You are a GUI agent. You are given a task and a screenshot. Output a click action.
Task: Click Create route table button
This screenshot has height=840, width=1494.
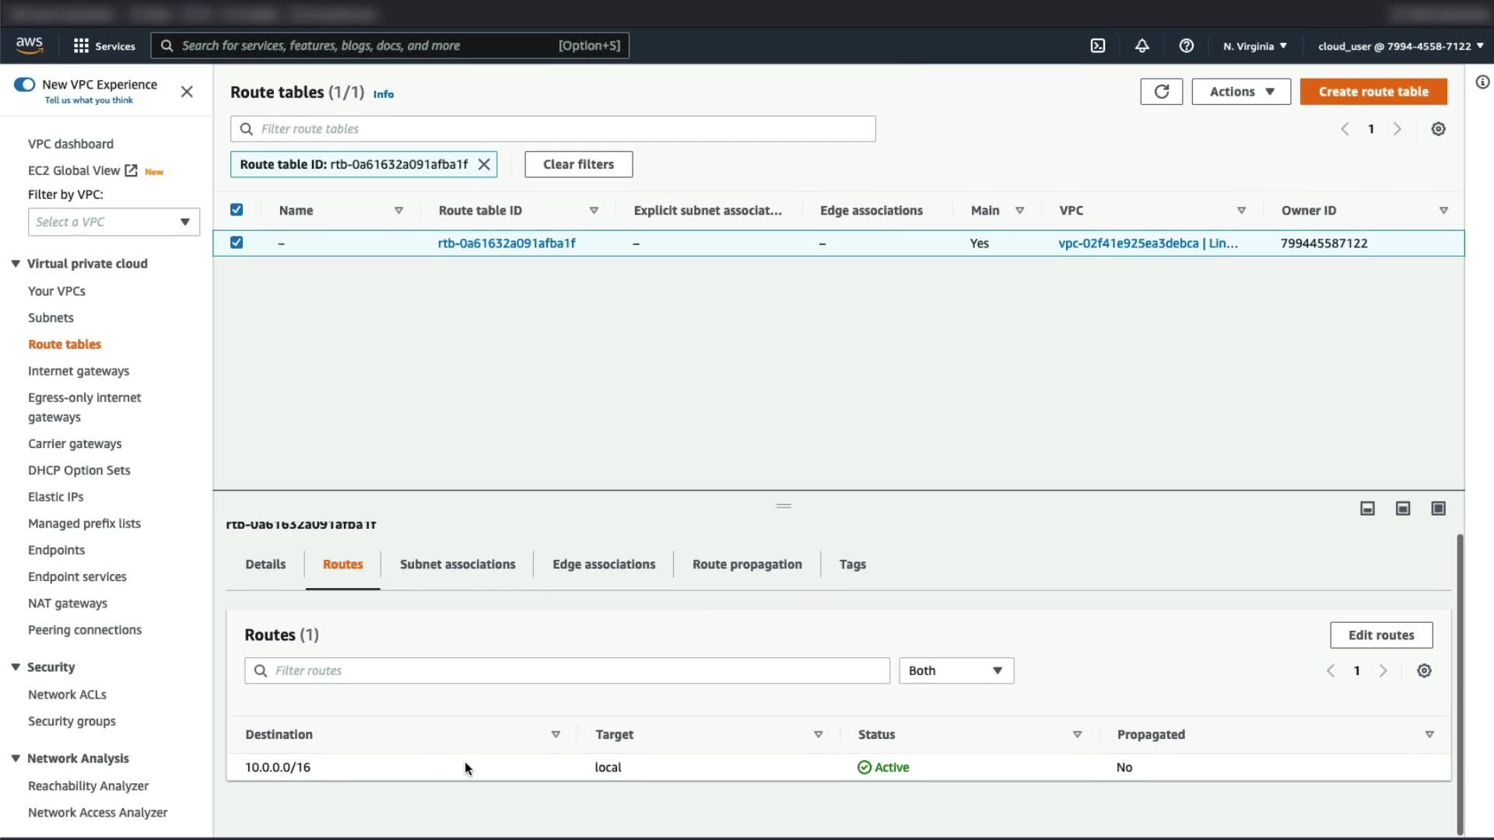[1373, 92]
